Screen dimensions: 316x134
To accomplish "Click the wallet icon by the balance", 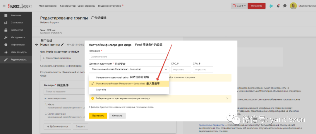I will pyautogui.click(x=234, y=6).
